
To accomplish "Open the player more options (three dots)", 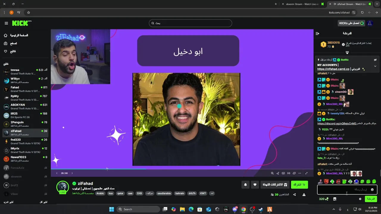I will point(300,173).
